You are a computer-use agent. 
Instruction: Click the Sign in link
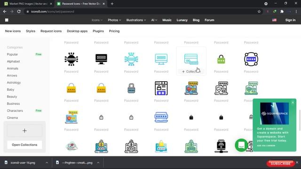(290, 20)
